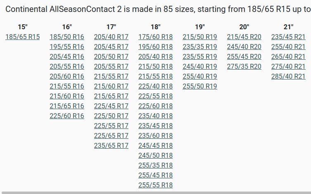Select the 205/60 R16 tyre size
The width and height of the screenshot is (311, 194).
(x=67, y=77)
